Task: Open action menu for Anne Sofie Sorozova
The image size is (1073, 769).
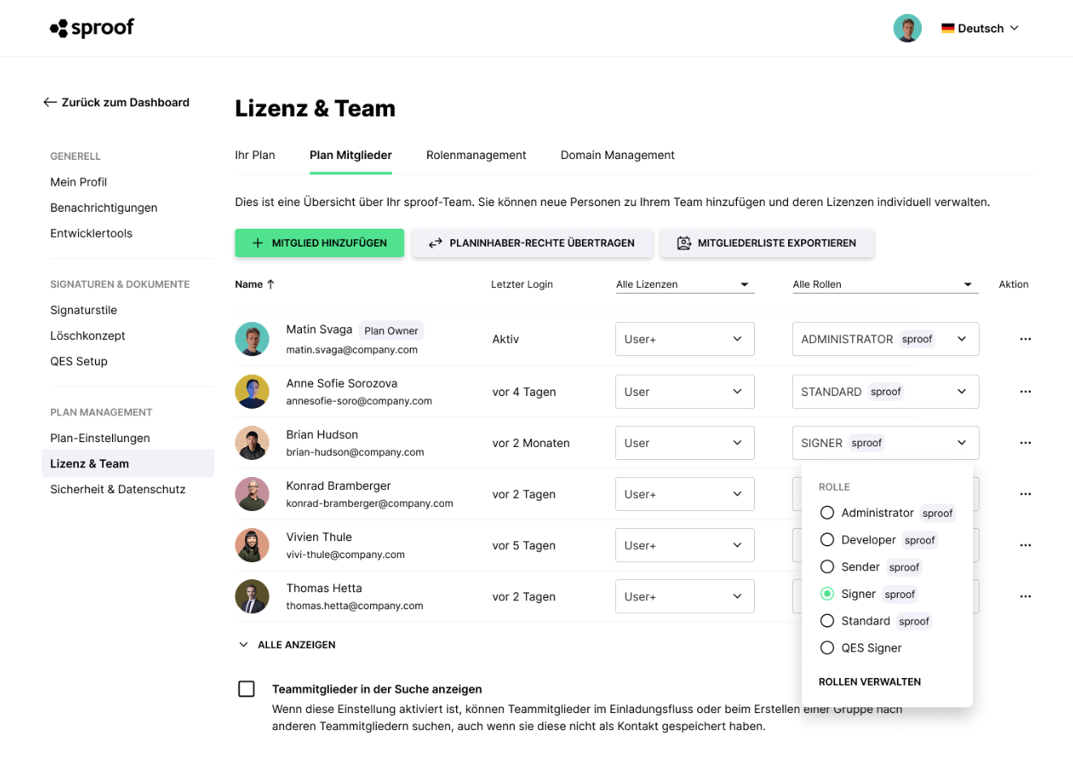Action: 1025,392
